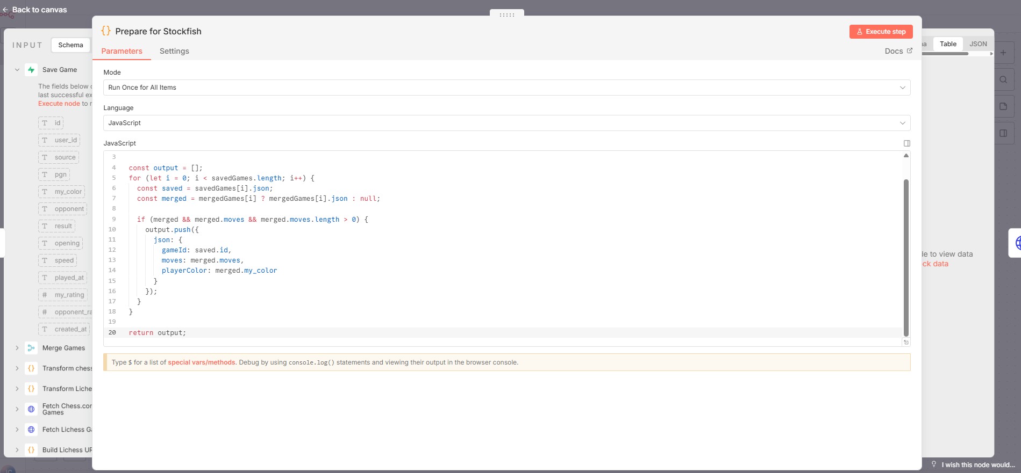Click the const output code line
The width and height of the screenshot is (1021, 473).
tap(166, 168)
